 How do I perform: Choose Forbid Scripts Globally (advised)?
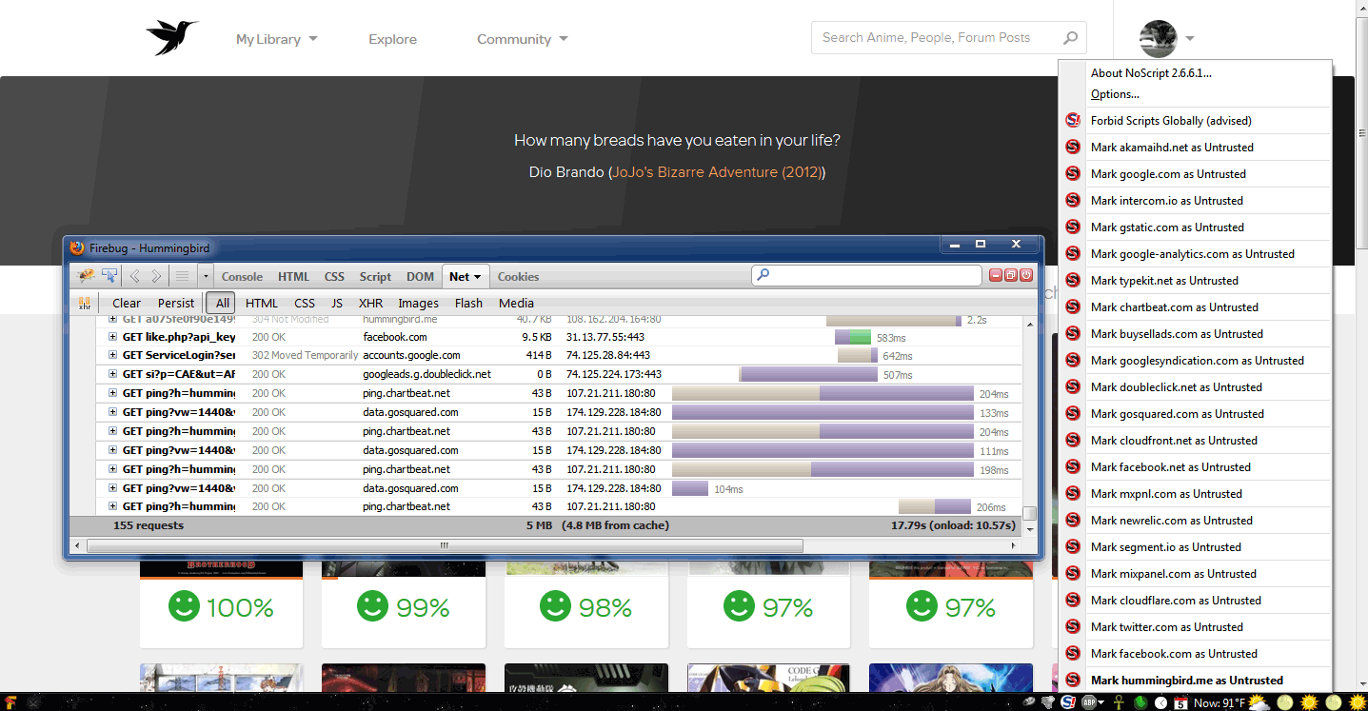[x=1195, y=121]
